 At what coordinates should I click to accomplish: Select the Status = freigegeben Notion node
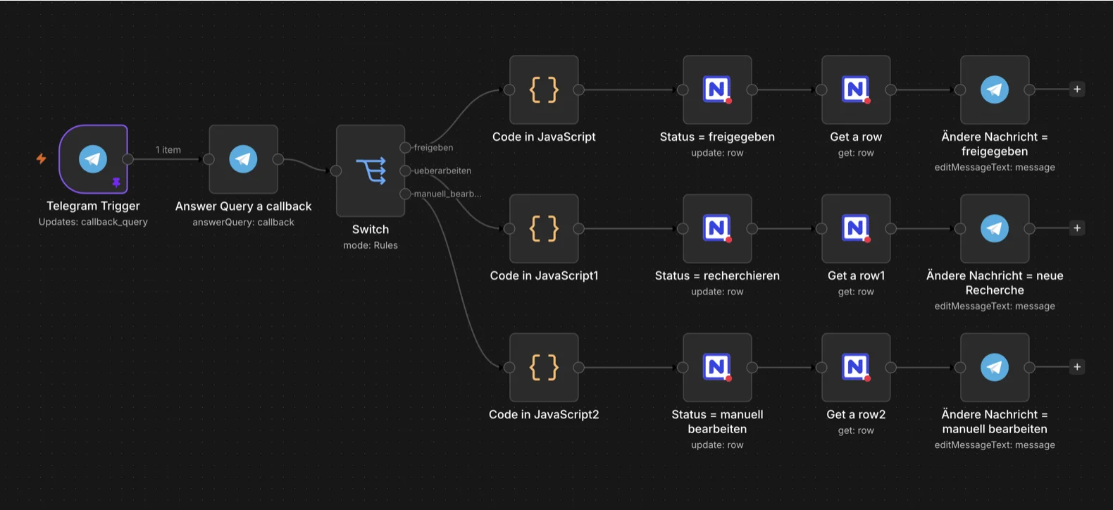(717, 89)
